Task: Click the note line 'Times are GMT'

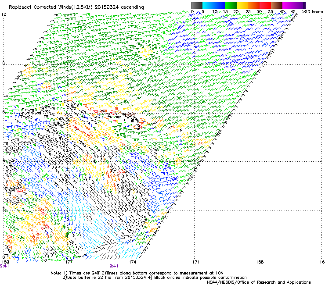Action: coord(85,273)
